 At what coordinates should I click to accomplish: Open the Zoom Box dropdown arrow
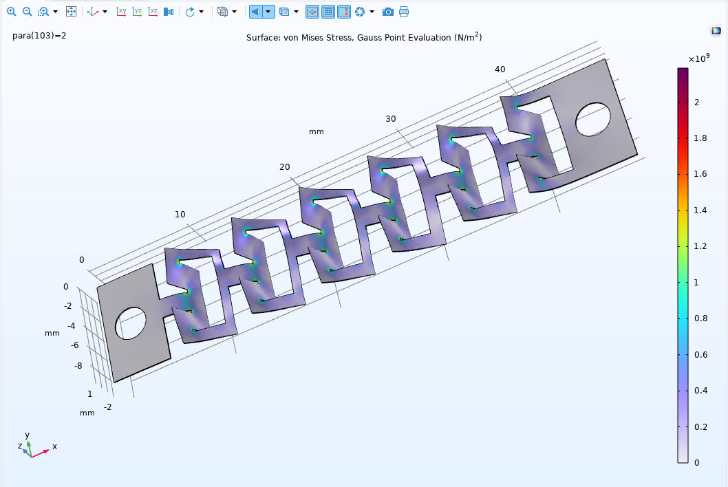[x=54, y=11]
